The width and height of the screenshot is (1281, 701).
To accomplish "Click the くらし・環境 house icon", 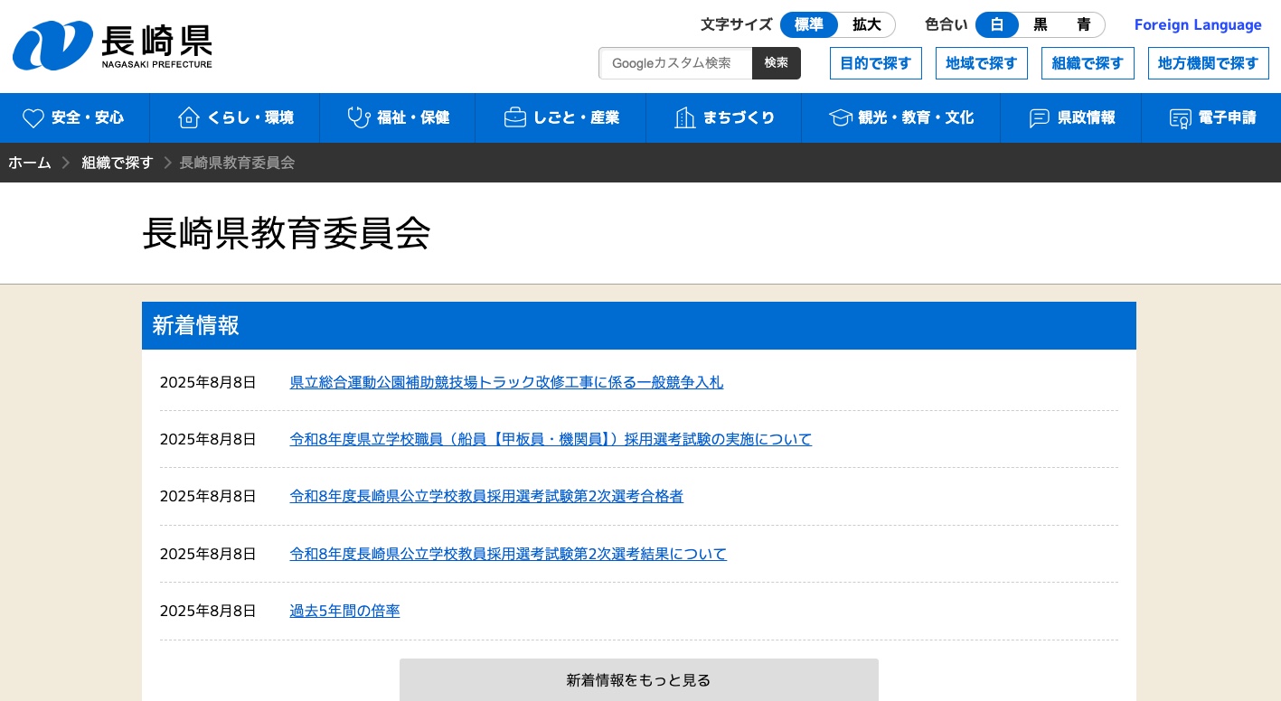I will 189,117.
